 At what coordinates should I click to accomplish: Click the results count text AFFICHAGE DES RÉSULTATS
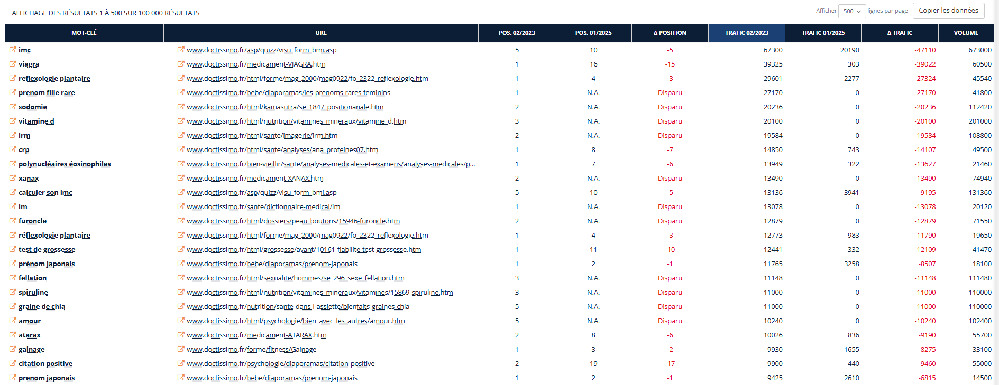[x=106, y=13]
